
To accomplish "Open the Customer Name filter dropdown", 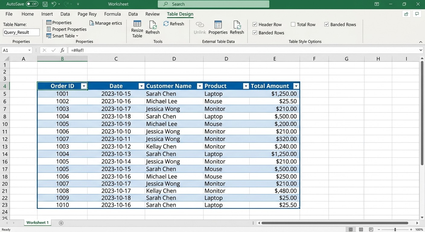I will pos(200,86).
